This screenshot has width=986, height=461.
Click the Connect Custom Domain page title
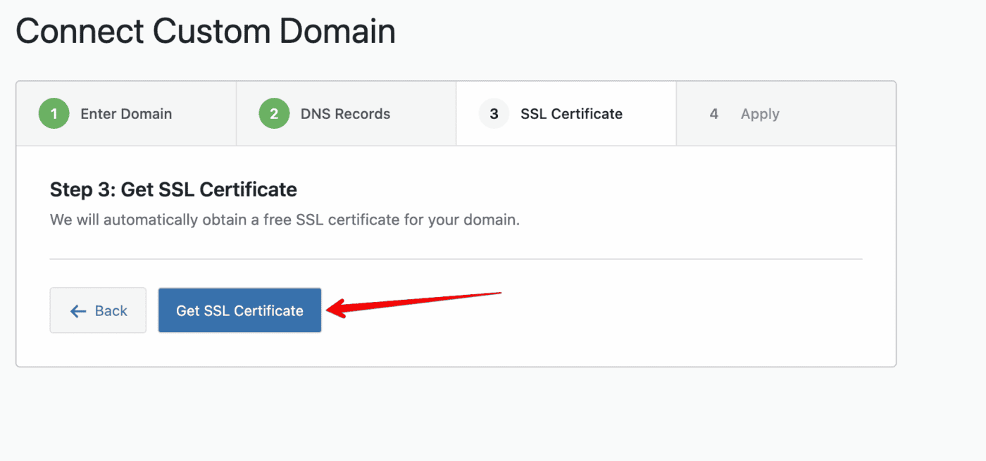tap(206, 32)
